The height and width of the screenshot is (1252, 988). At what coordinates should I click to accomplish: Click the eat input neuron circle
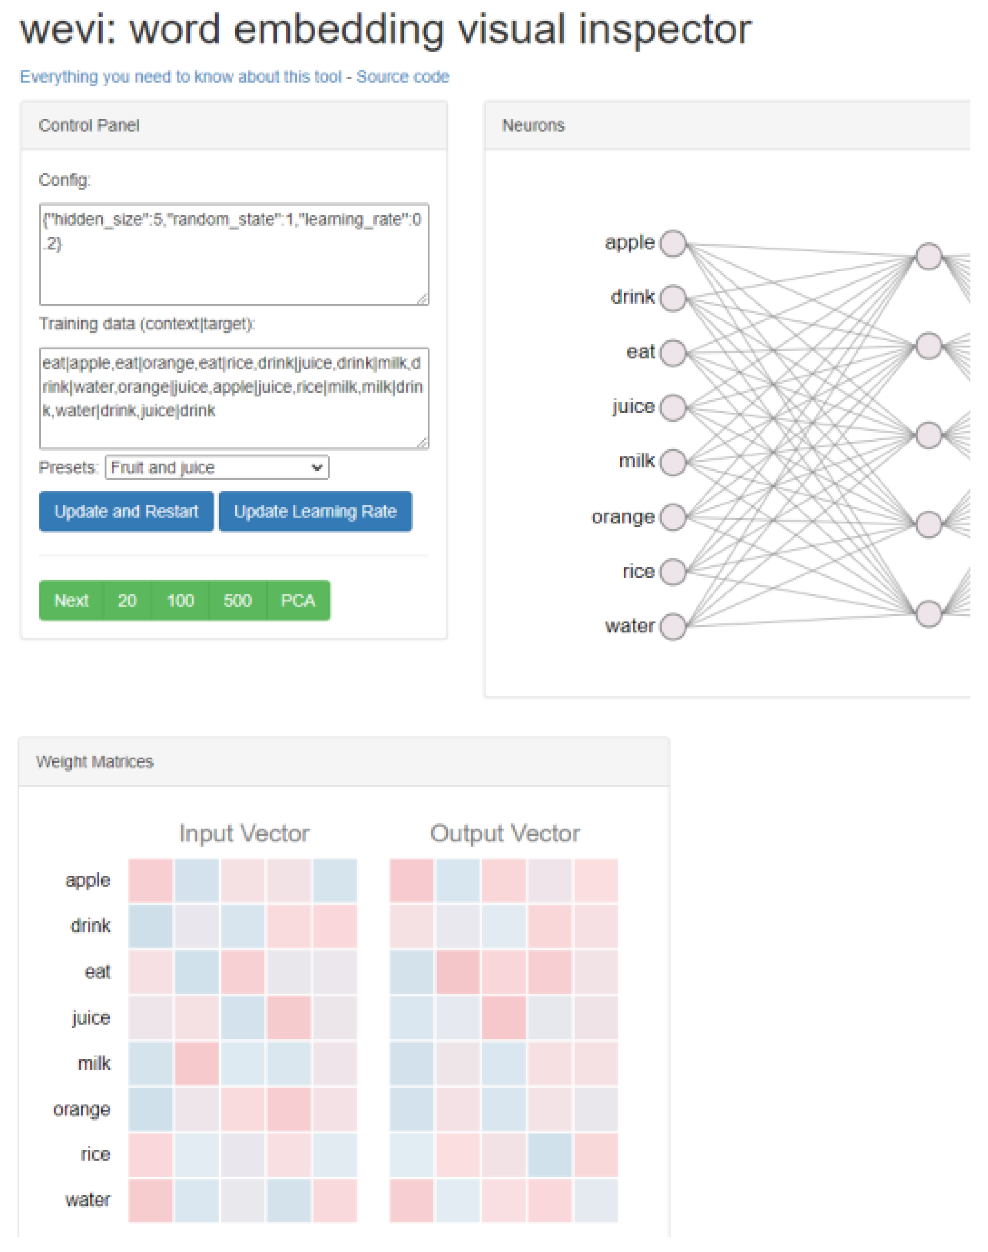(x=672, y=353)
